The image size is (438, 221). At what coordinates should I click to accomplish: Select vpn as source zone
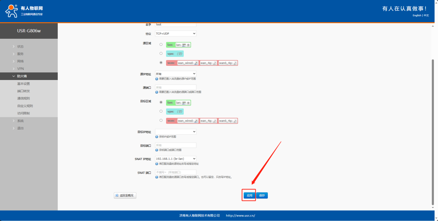coord(161,53)
